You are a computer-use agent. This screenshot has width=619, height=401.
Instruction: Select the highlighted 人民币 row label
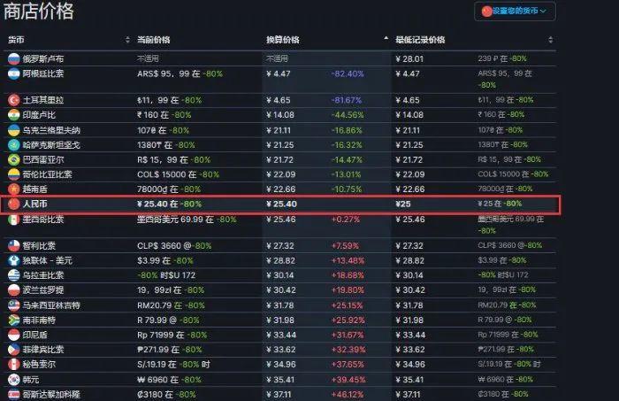pos(34,204)
